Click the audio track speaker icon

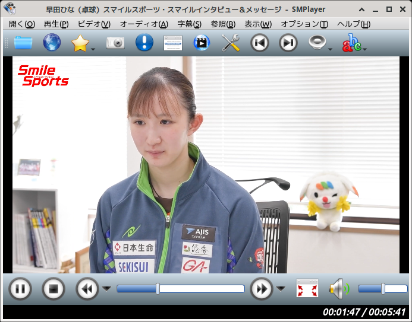click(317, 42)
